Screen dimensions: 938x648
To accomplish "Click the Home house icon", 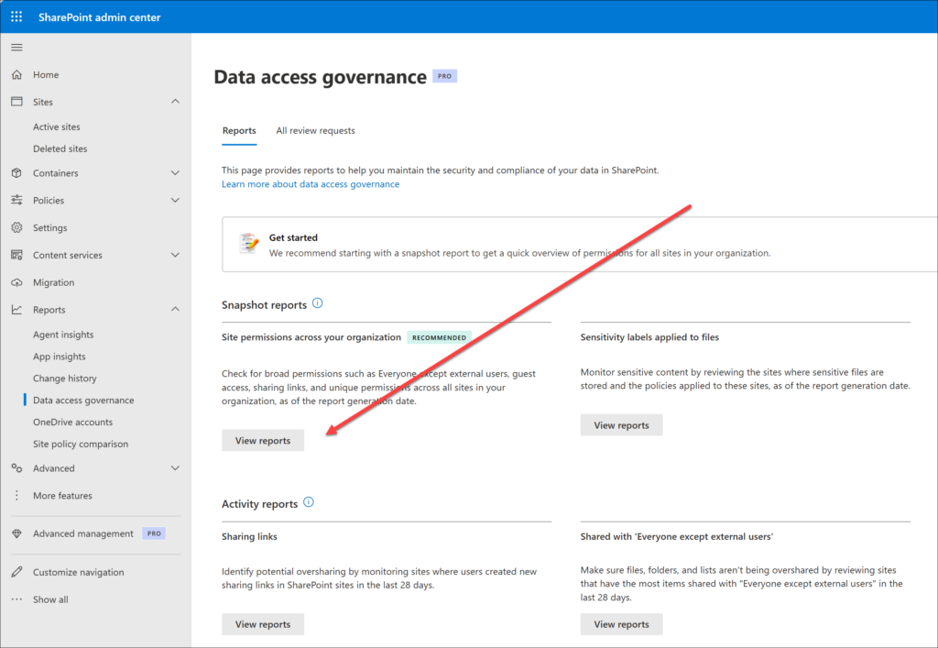I will click(16, 75).
